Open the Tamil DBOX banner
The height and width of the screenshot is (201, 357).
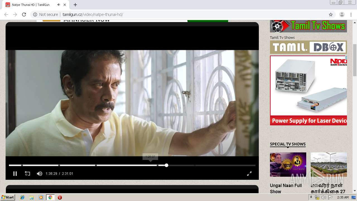click(x=308, y=47)
